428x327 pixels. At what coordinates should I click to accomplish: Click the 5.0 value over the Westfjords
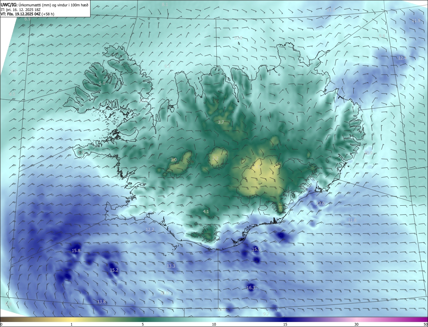point(102,83)
